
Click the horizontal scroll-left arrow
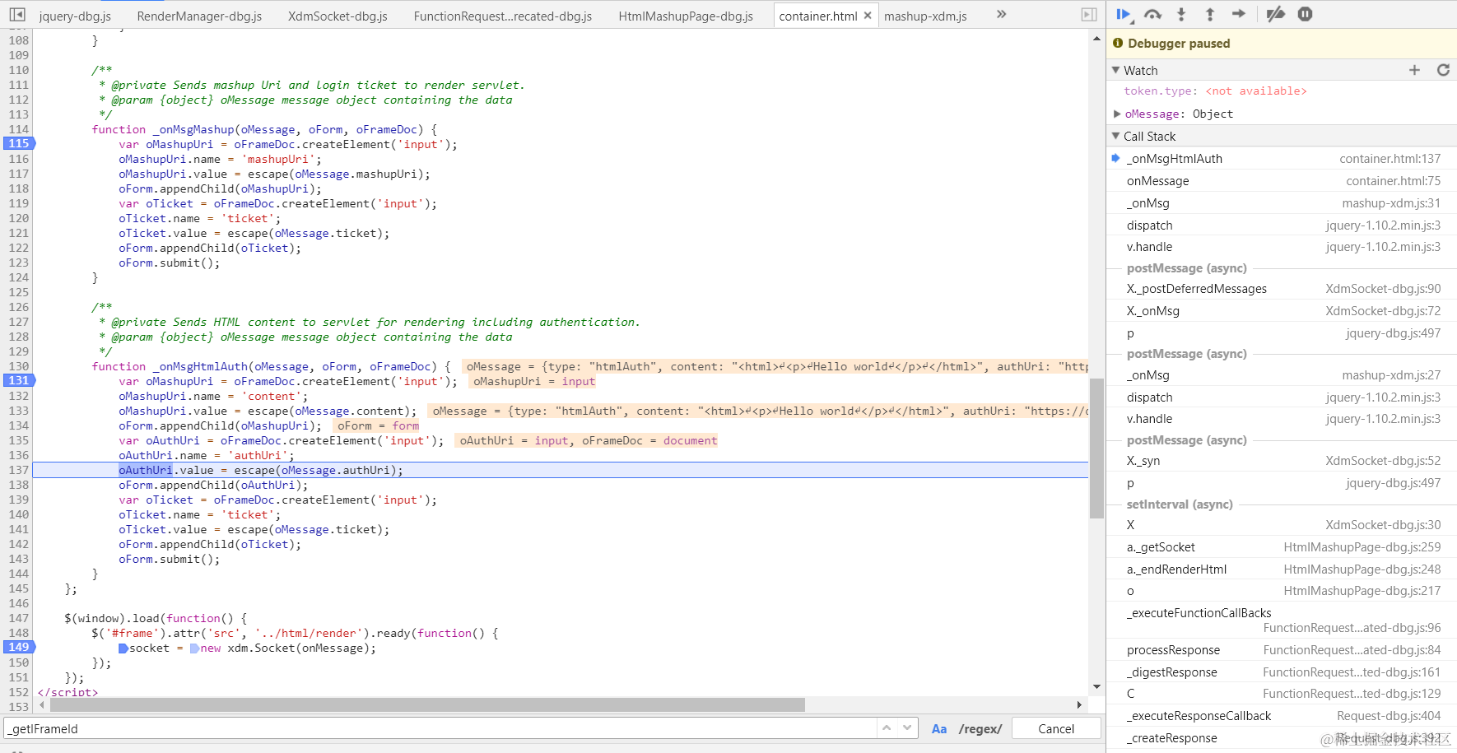tap(42, 705)
